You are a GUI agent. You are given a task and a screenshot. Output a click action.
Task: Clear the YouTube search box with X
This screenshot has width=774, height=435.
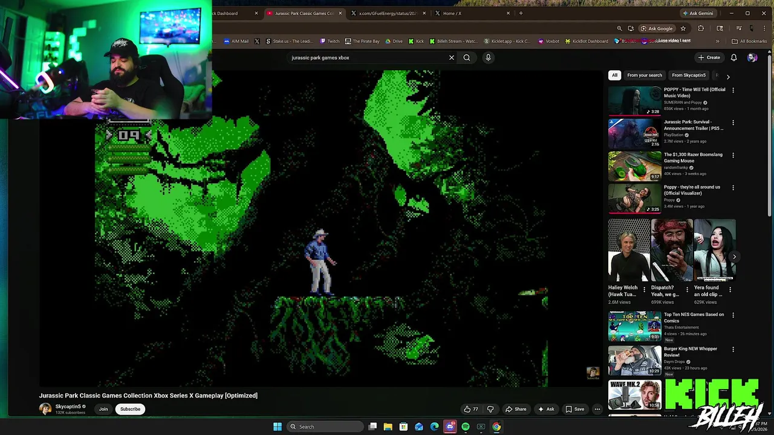[x=451, y=57]
